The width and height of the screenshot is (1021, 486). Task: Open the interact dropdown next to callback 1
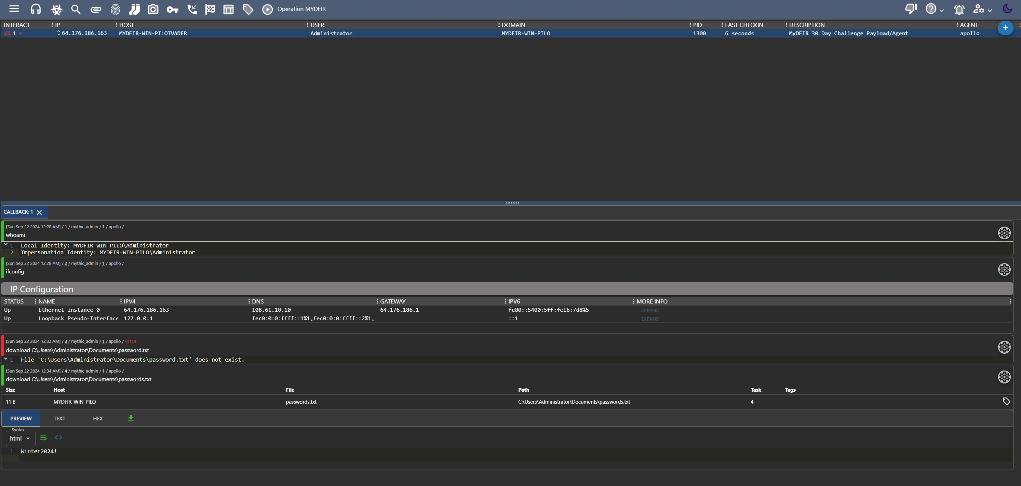click(x=21, y=33)
